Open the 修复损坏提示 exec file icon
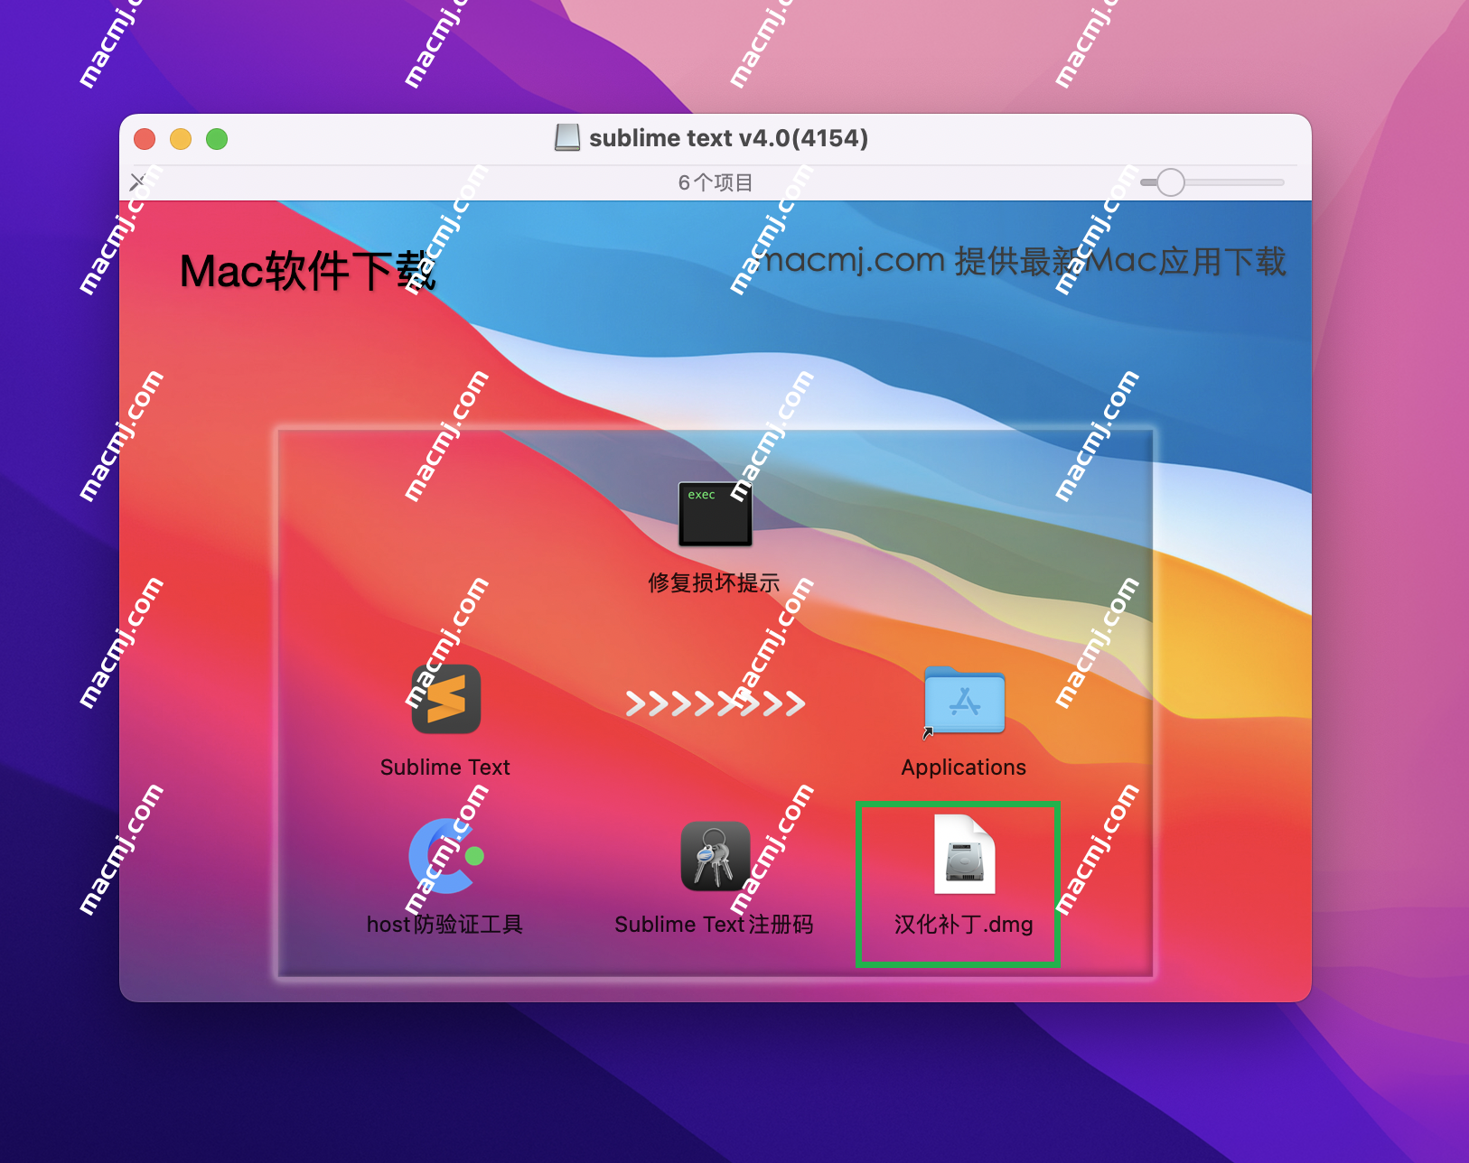The image size is (1469, 1163). click(x=715, y=514)
